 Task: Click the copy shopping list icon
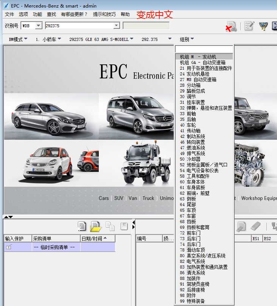110,226
